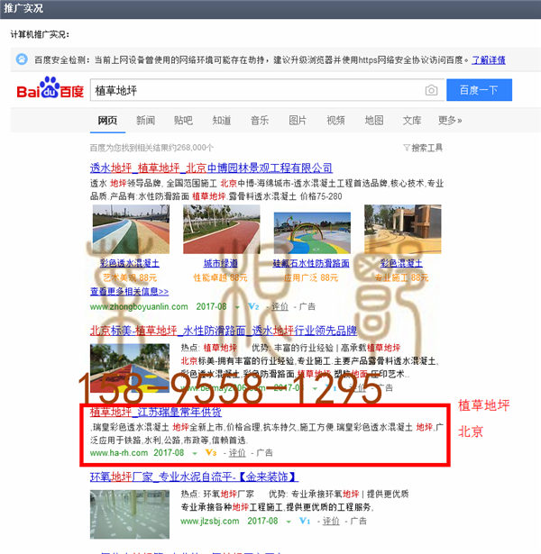Switch to the 图片 tab
Viewport: 541px width, 554px height.
298,121
